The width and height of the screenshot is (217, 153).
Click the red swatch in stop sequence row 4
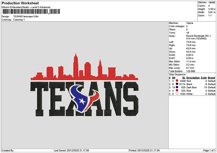tap(177, 90)
